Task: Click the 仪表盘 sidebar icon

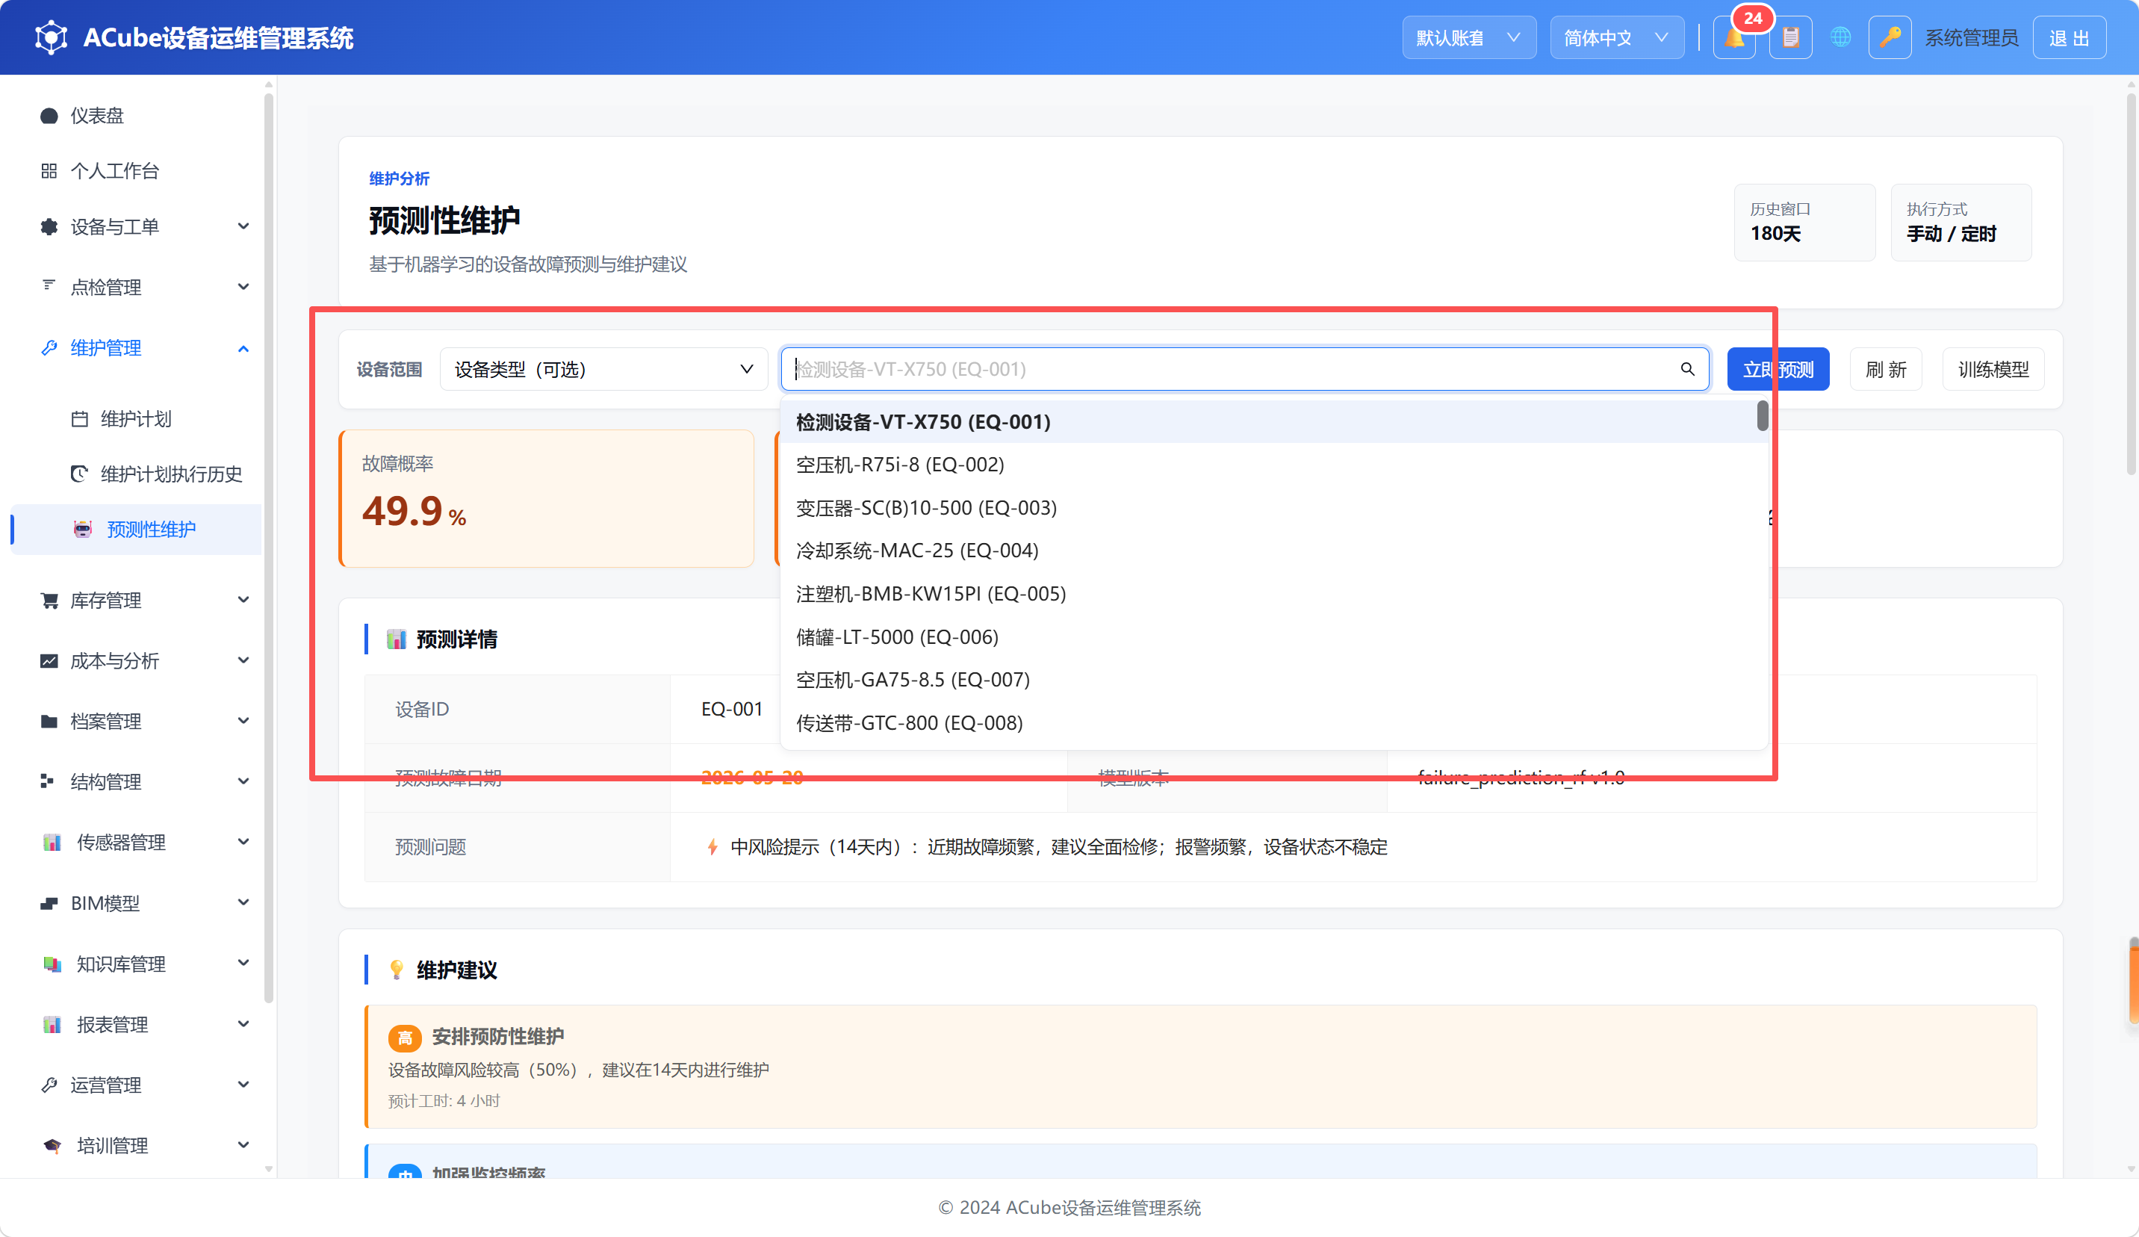Action: 49,116
